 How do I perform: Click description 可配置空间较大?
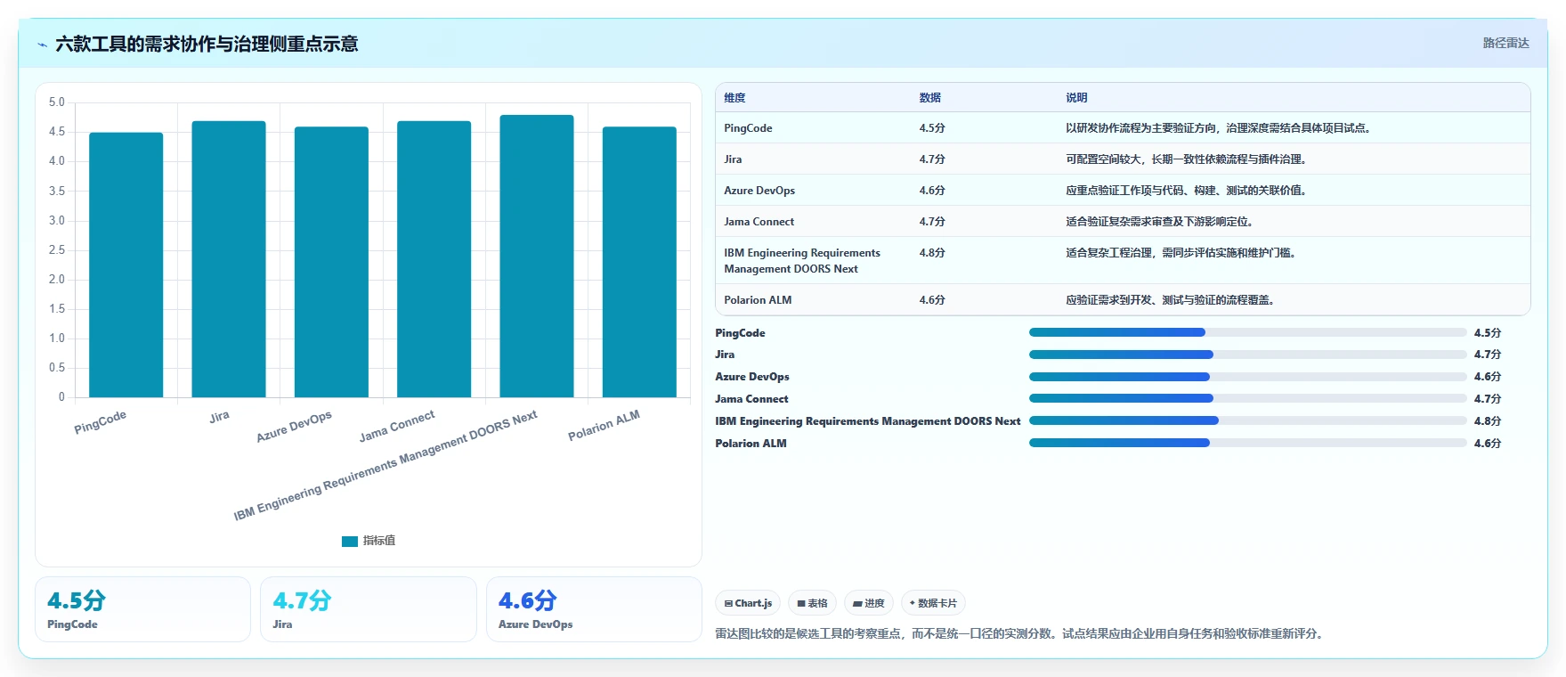[1188, 159]
